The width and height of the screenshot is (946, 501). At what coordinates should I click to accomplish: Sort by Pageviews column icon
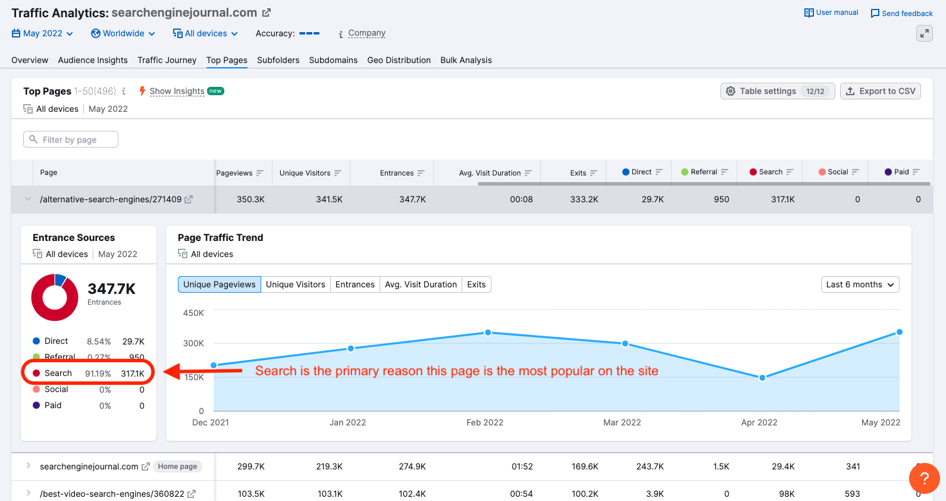click(259, 173)
